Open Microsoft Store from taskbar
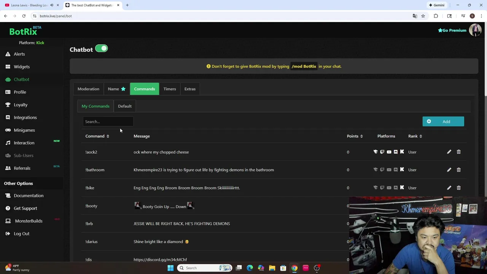487x274 pixels. tap(283, 268)
